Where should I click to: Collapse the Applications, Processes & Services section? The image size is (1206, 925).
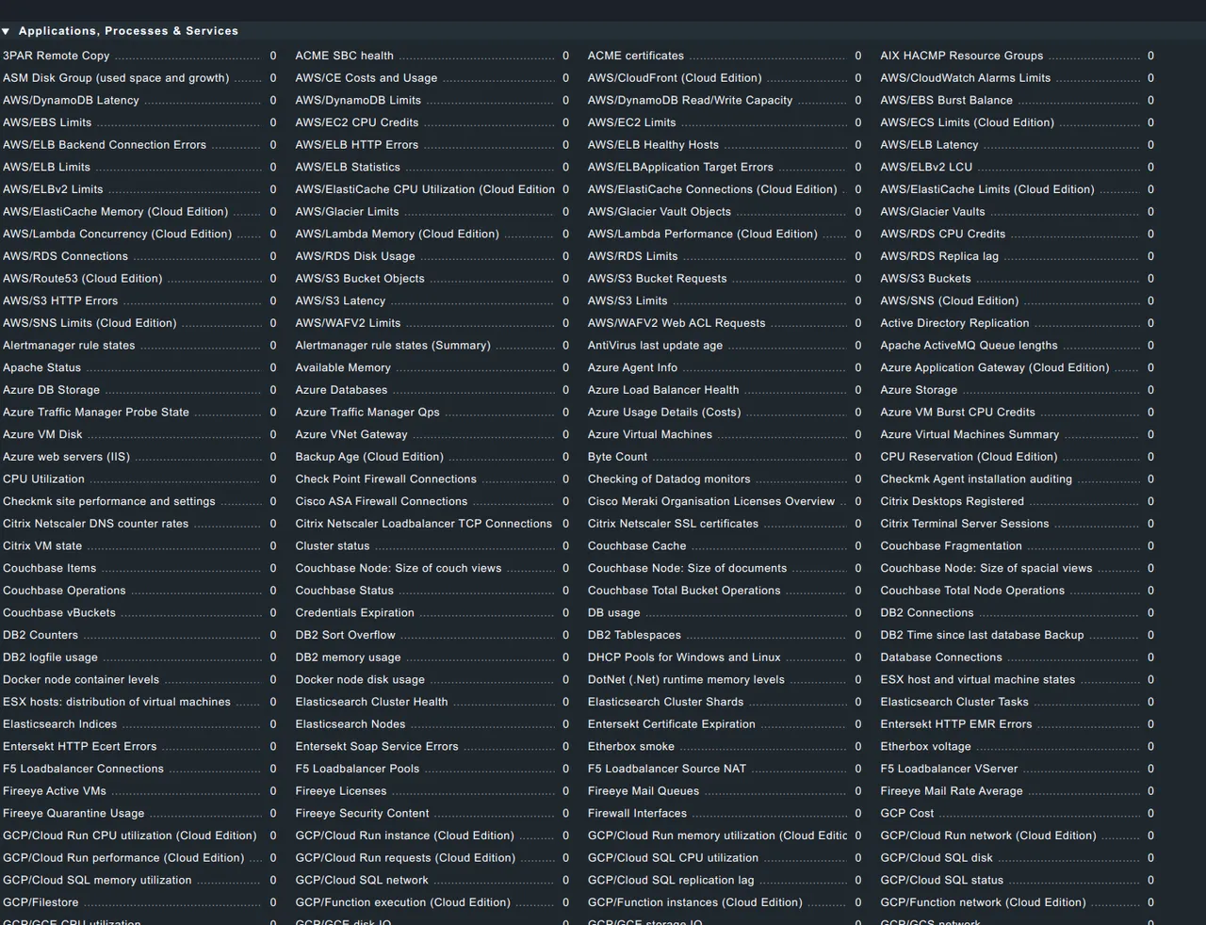point(6,31)
